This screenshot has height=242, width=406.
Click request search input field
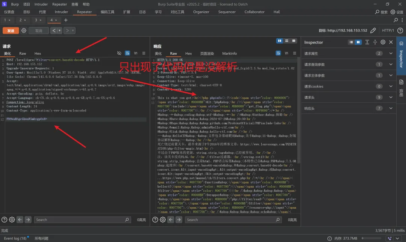point(82,220)
